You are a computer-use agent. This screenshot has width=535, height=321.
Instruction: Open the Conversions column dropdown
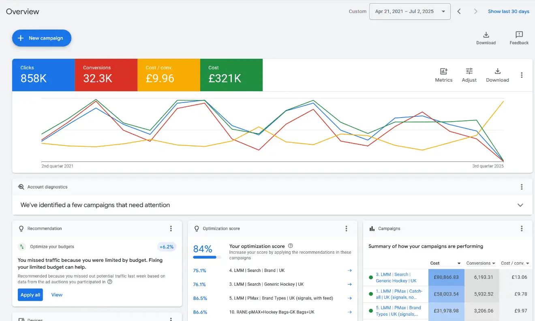494,263
